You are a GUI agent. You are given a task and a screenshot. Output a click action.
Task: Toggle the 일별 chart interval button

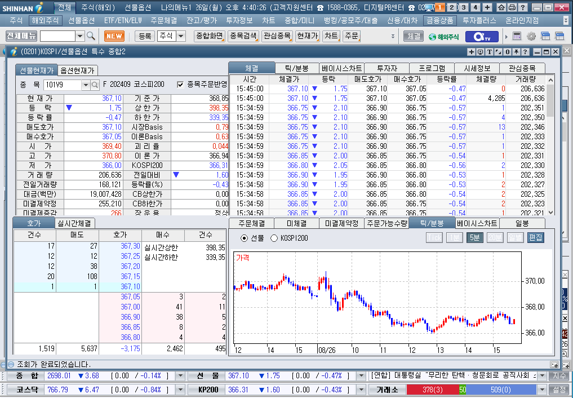pos(515,237)
